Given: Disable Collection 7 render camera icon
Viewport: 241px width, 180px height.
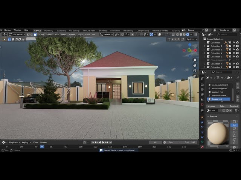Looking at the screenshot, I should [238, 64].
